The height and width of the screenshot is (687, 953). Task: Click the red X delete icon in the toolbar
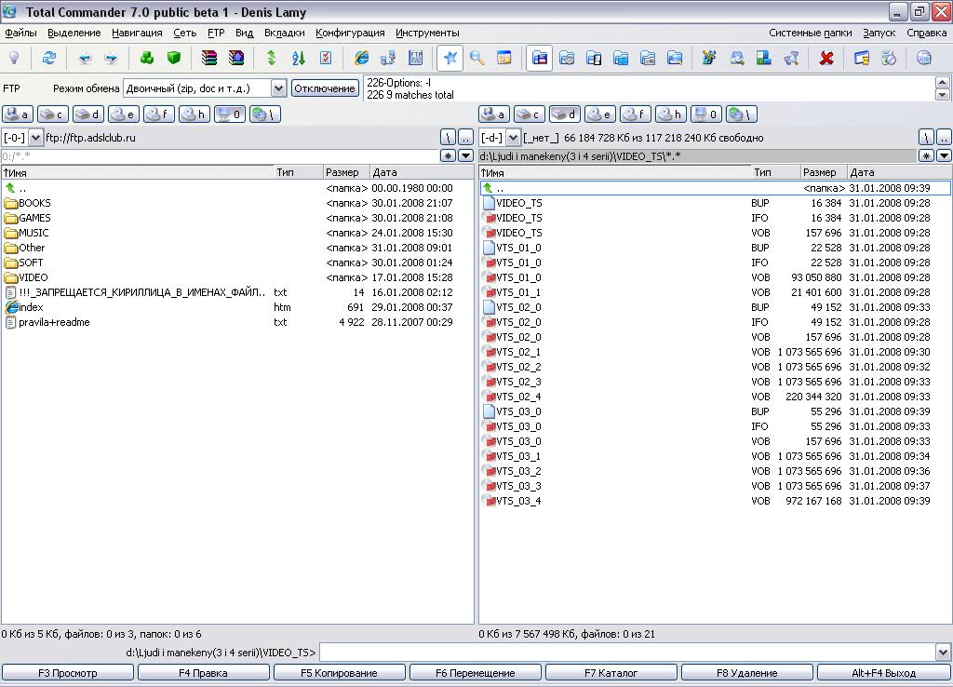[x=826, y=59]
